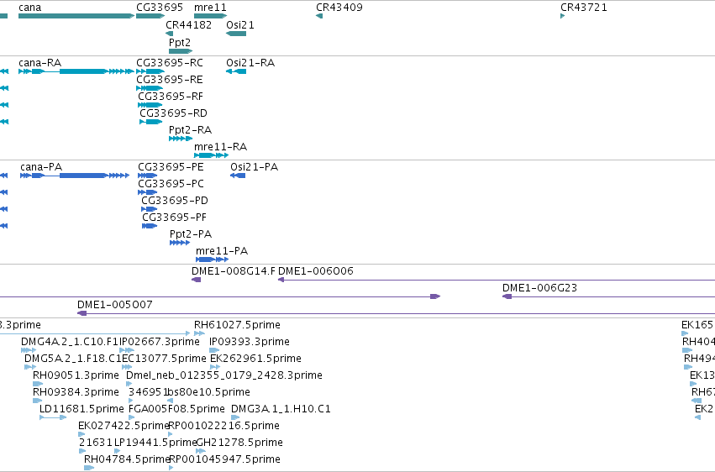This screenshot has width=715, height=472.
Task: Select the CG33695-PD protein feature
Action: pos(149,209)
